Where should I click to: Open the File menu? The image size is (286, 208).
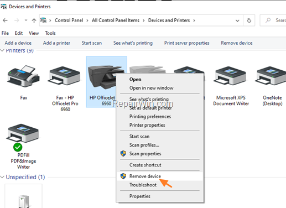[x=5, y=33]
